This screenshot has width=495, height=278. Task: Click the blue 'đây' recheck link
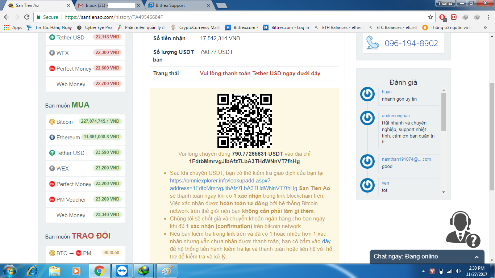click(326, 241)
